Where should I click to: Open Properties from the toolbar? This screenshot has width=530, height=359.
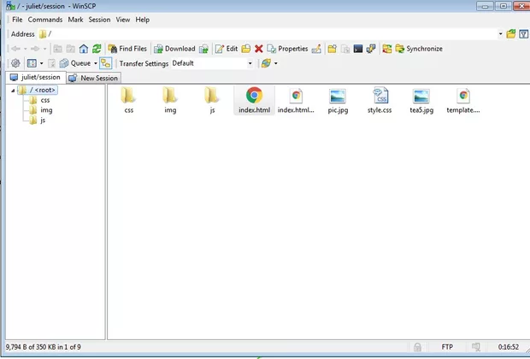coord(287,49)
